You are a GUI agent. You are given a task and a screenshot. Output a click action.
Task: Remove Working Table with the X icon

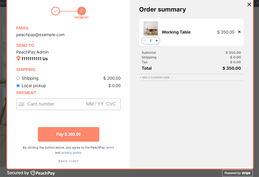tap(239, 32)
